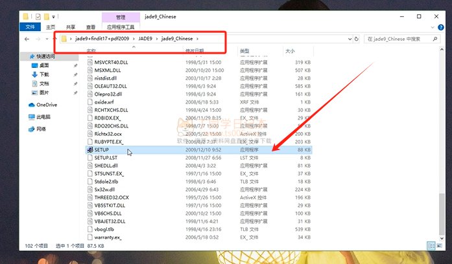Select the Olepro32.dll file icon
The width and height of the screenshot is (452, 264).
[90, 94]
